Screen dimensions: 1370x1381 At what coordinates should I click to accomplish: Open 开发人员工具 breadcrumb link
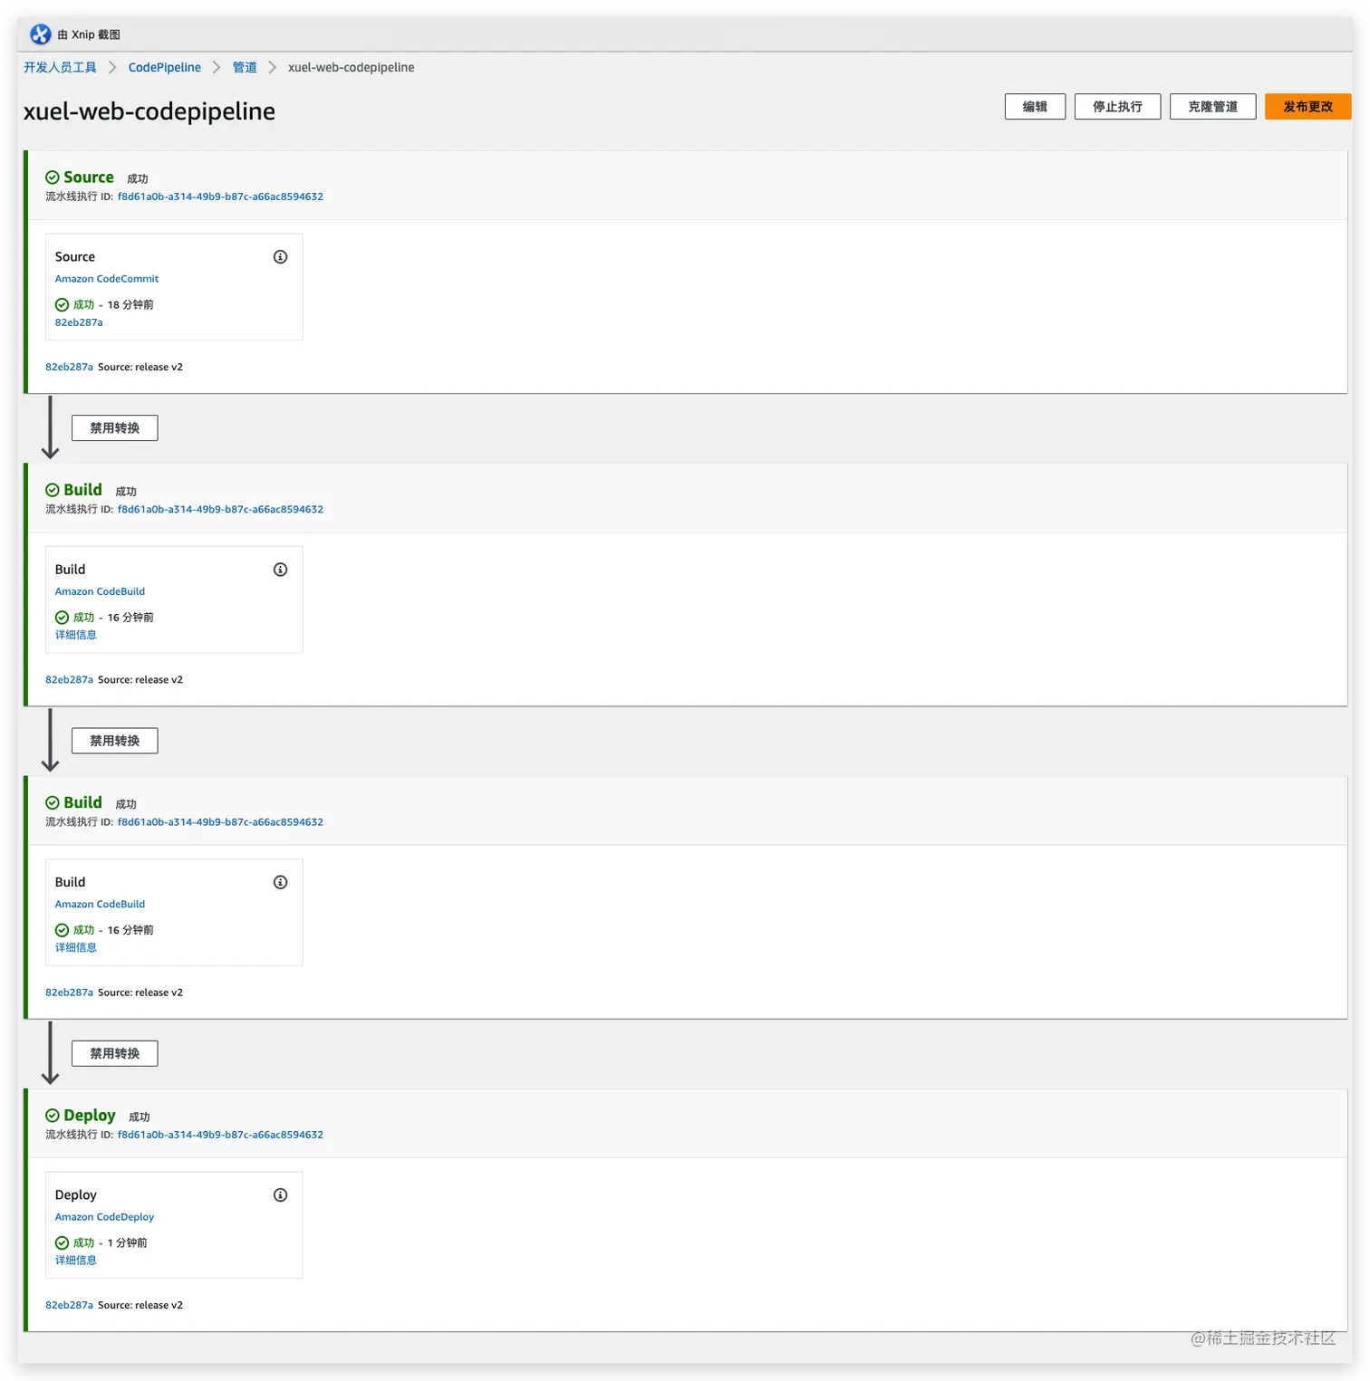(60, 68)
